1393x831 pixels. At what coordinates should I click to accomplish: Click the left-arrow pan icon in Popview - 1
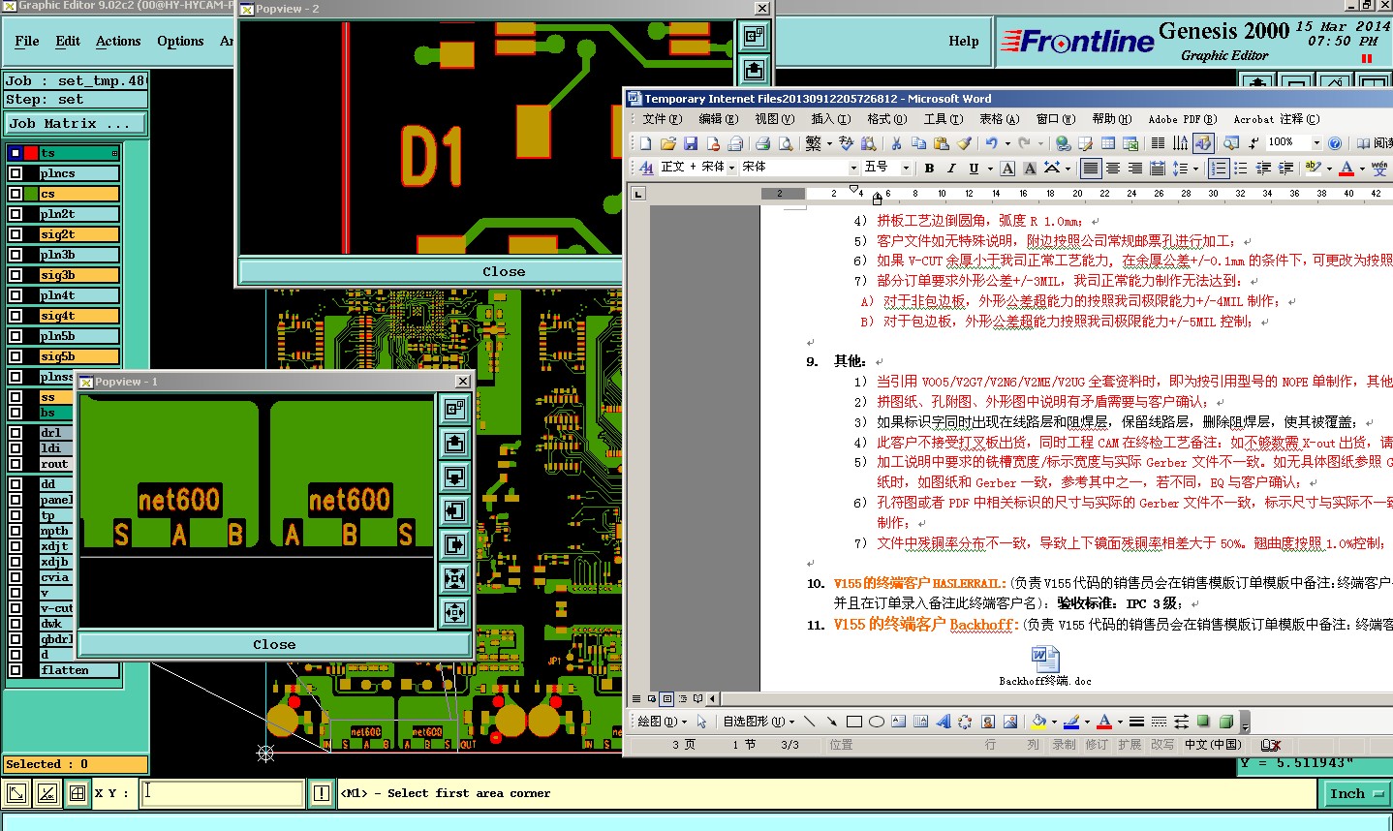click(454, 510)
